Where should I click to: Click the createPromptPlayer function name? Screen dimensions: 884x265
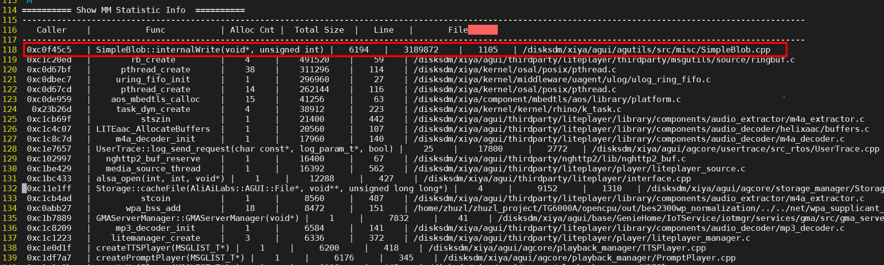point(171,258)
